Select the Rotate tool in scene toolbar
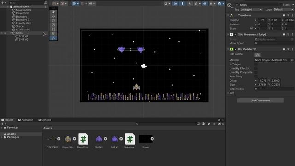This screenshot has width=295, height=166. point(53,20)
